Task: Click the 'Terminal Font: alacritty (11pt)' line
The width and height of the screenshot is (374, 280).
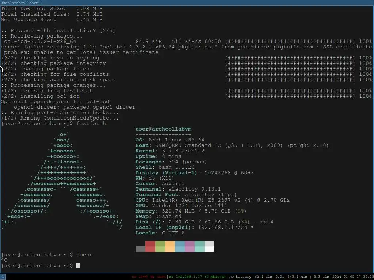Action: (186, 195)
